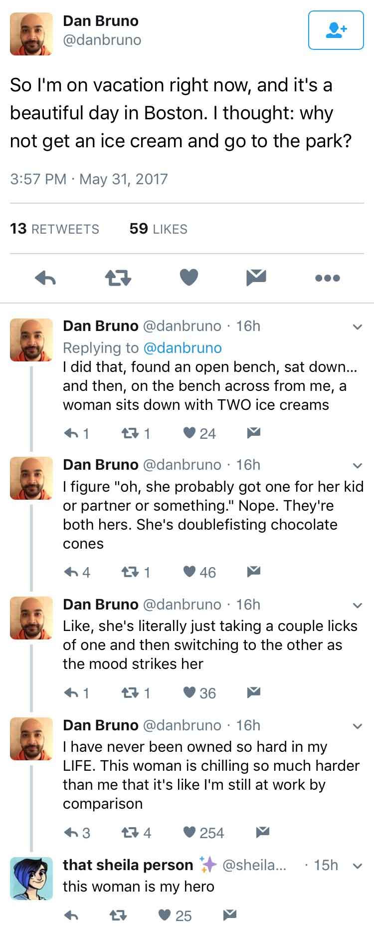Click the follow user button
374x930 pixels.
(x=336, y=30)
